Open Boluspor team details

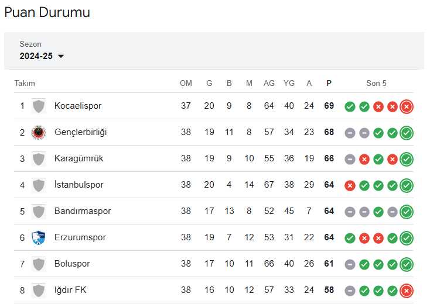72,264
